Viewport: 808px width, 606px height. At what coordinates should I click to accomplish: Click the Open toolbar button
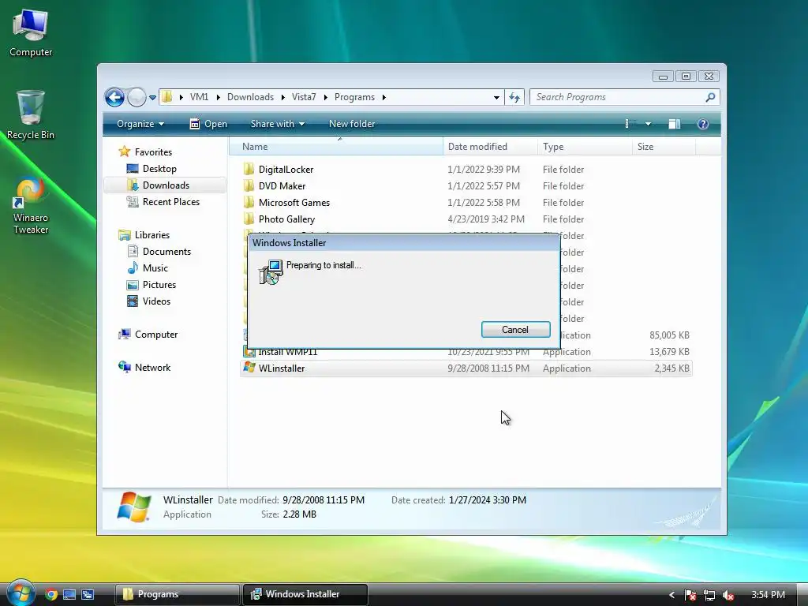tap(208, 124)
